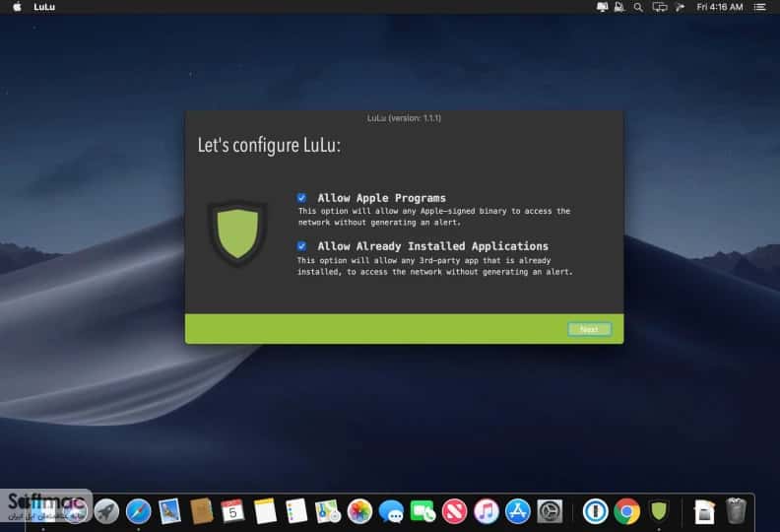Click the large green LuLu shield logo

pos(237,233)
